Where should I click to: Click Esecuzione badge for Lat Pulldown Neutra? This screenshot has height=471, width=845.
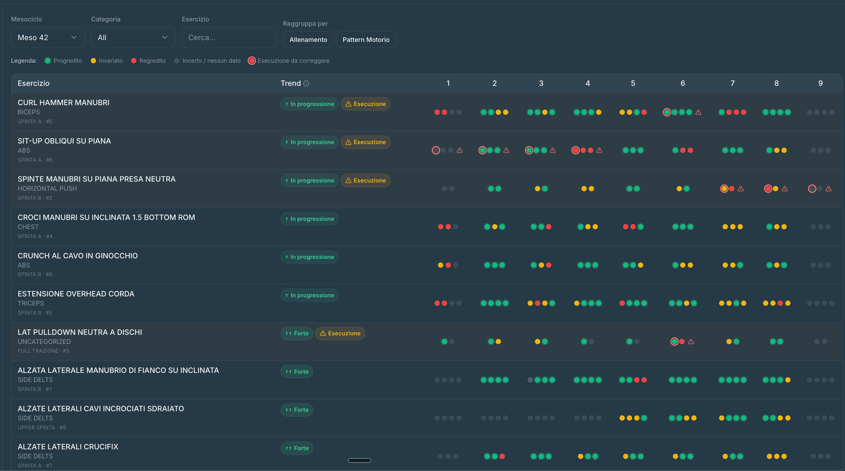click(340, 333)
